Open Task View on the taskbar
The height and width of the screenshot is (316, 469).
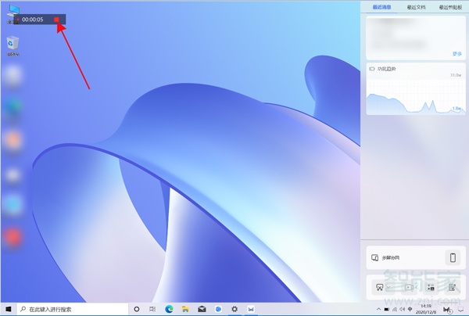152,309
